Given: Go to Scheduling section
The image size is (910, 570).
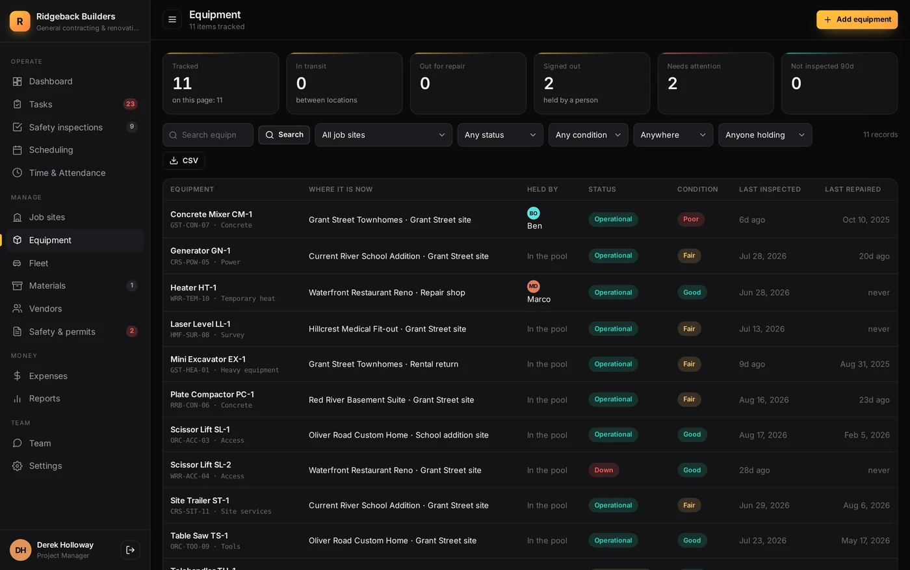Looking at the screenshot, I should click(x=75, y=150).
